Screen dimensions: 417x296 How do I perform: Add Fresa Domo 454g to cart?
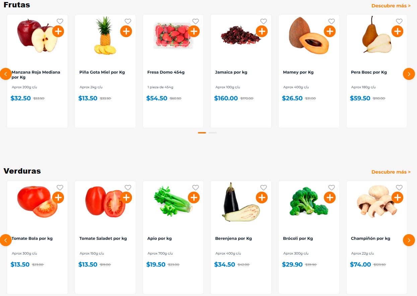(194, 31)
